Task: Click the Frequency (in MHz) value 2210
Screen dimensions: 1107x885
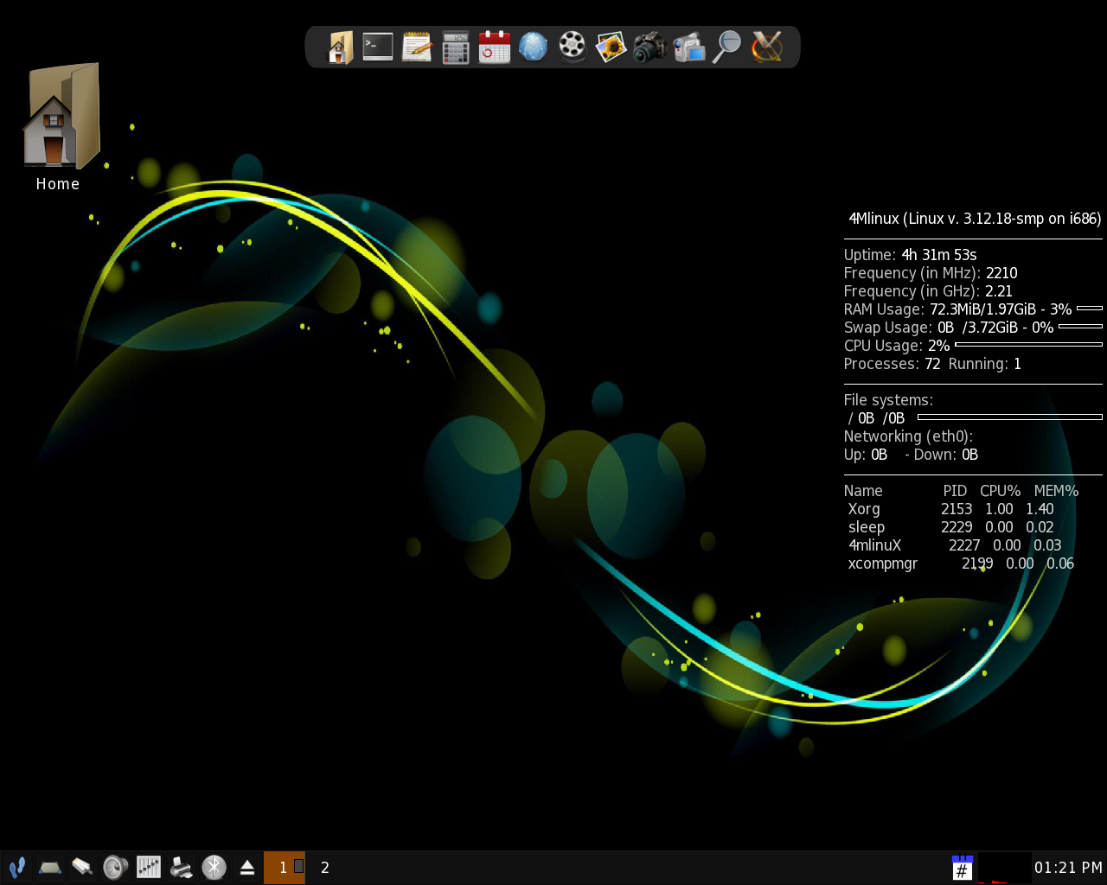Action: (1001, 273)
